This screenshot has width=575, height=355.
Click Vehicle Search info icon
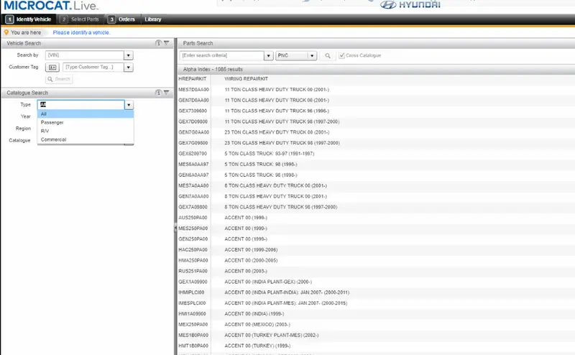point(158,43)
